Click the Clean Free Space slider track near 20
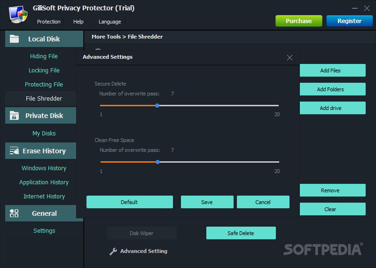Viewport: 376px width, 268px height. [277, 162]
